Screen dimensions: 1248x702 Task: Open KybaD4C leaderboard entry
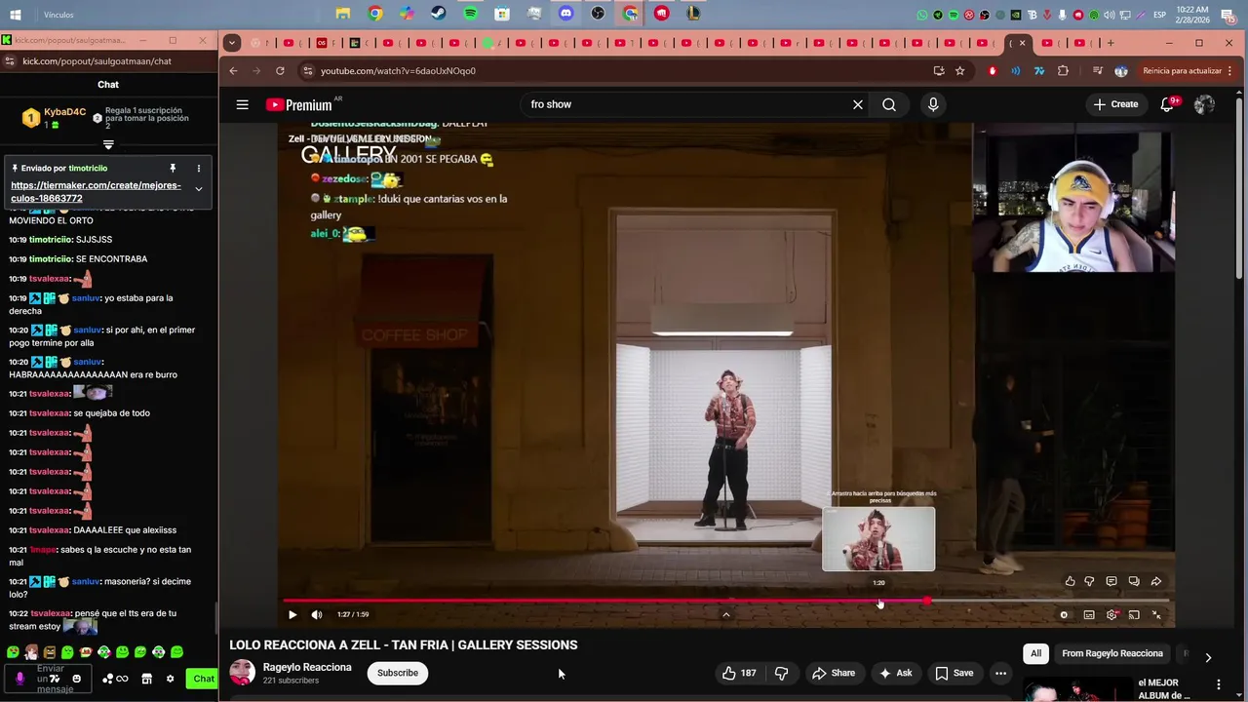(x=56, y=118)
